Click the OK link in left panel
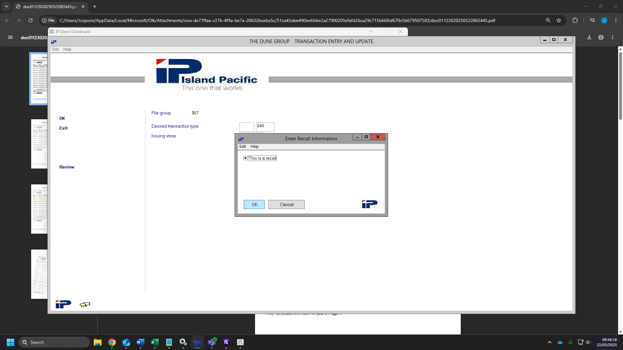The image size is (623, 350). click(62, 118)
